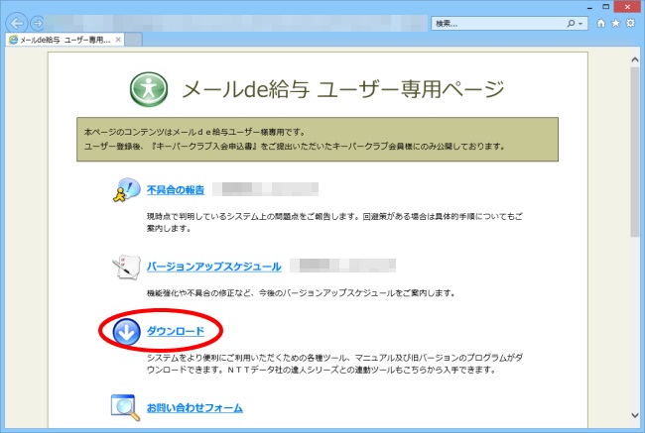Open the 不具合の報告 link
Screen dimensions: 645x433
click(176, 190)
